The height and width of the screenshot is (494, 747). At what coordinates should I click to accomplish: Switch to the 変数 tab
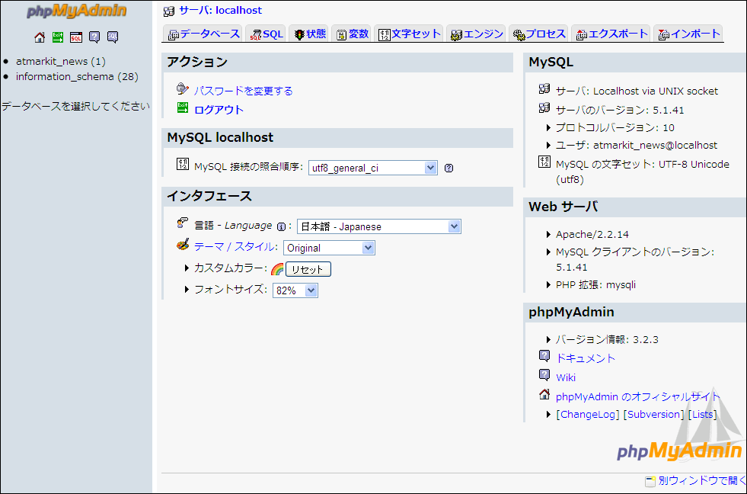pos(352,34)
